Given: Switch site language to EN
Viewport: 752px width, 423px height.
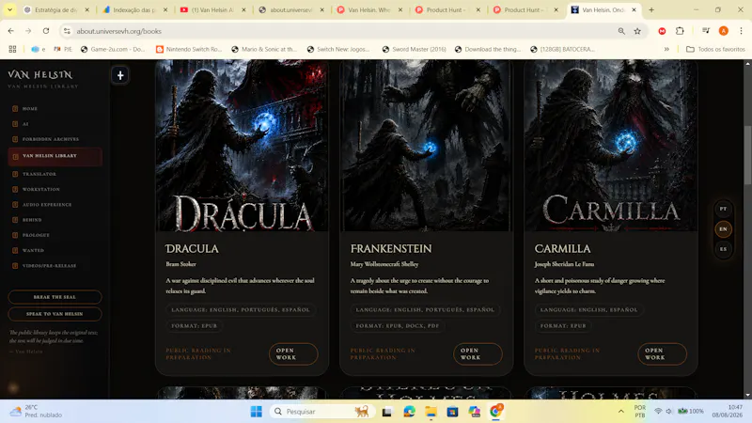Looking at the screenshot, I should tap(723, 229).
